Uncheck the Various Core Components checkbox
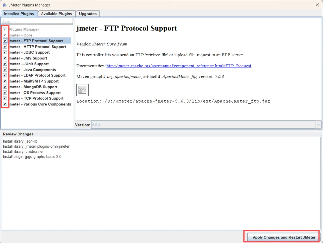 (5, 104)
